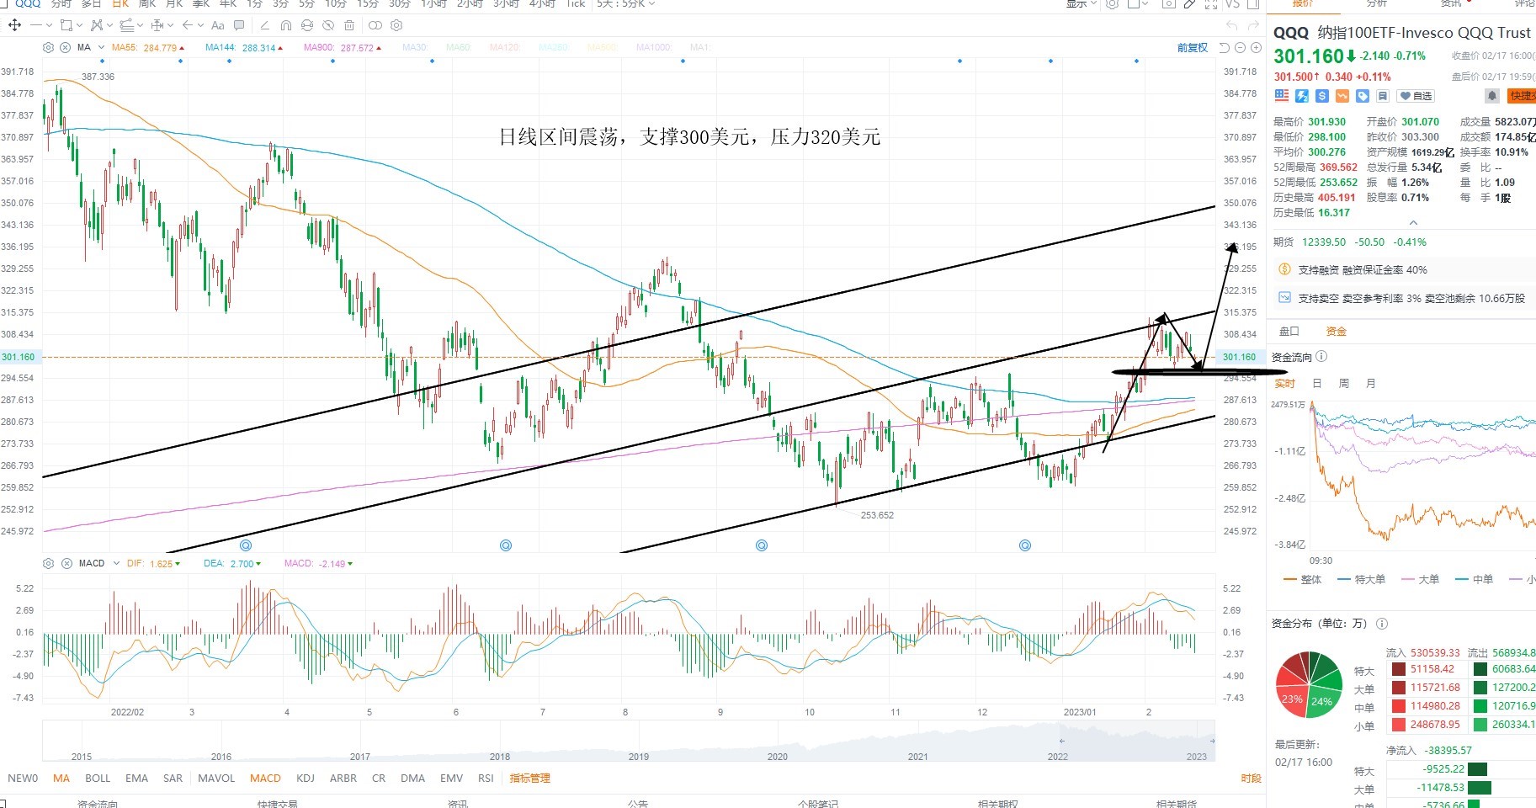The width and height of the screenshot is (1536, 808).
Task: Open the magnet snap drawing tool
Action: (285, 25)
